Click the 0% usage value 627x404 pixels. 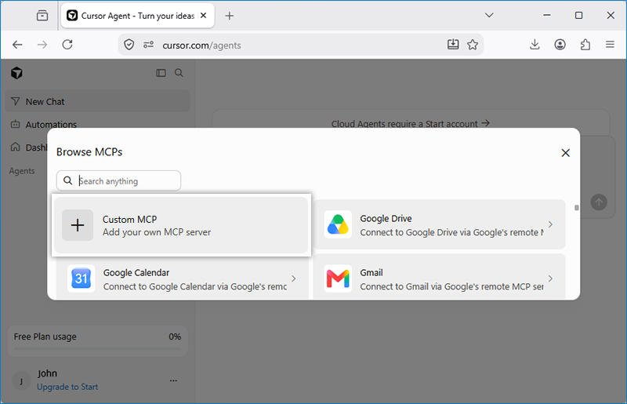tap(175, 337)
